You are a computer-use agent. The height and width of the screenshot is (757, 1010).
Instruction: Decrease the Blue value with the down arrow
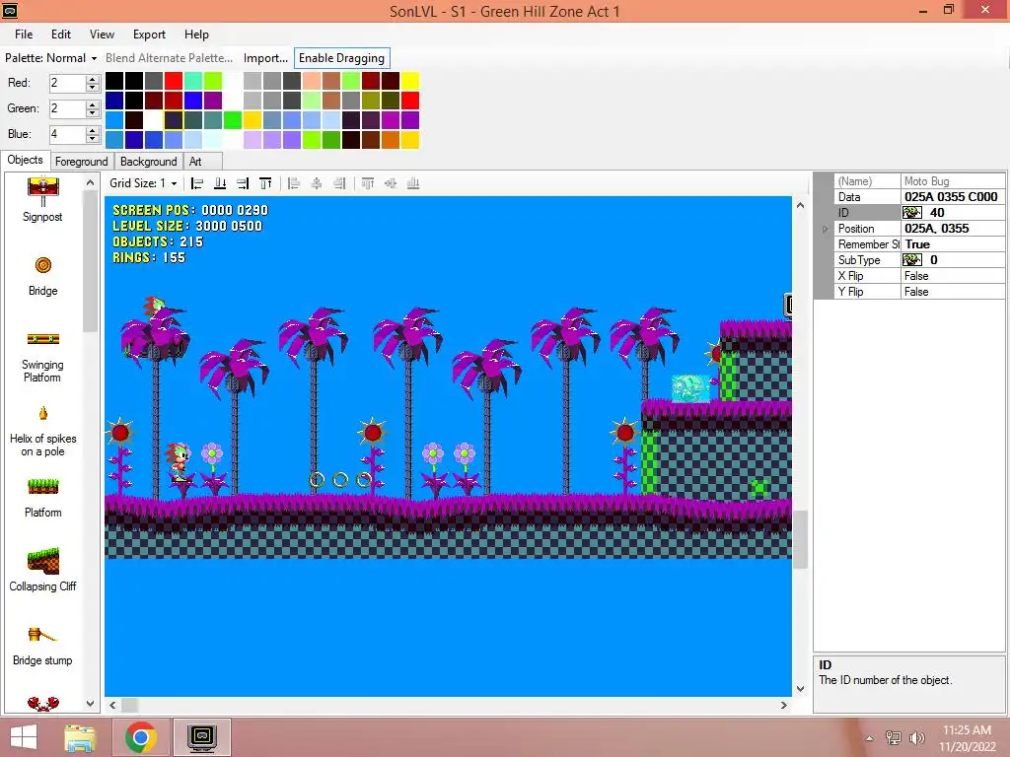[93, 138]
